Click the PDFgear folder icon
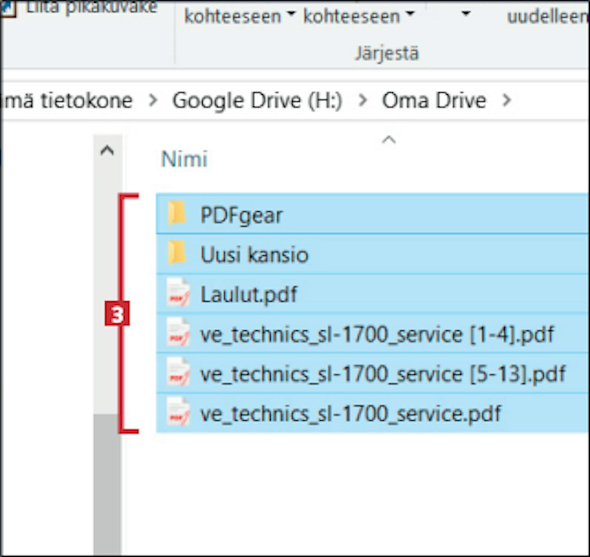The height and width of the screenshot is (557, 590). pos(177,214)
